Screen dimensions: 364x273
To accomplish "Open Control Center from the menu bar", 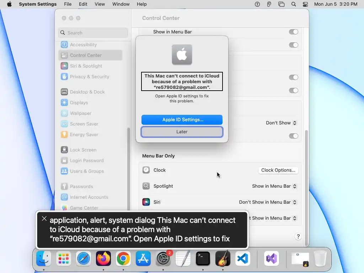I will click(305, 4).
